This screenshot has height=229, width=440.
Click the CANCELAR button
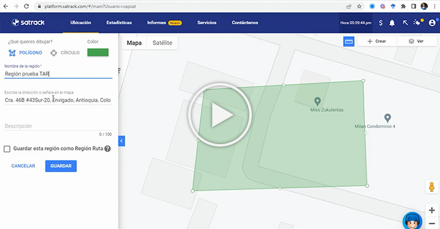click(x=23, y=166)
